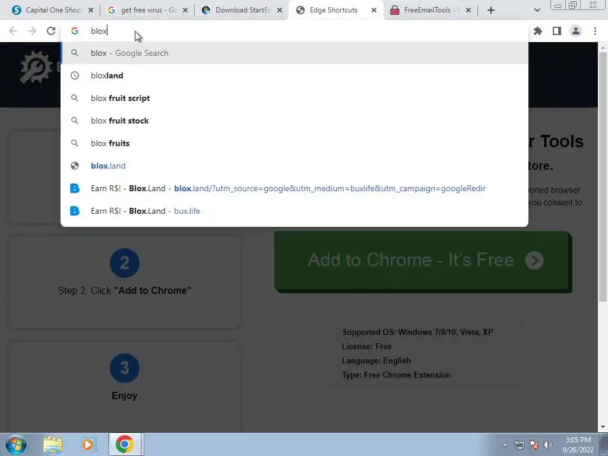Click the Step 2 "Add to Chrome" text
The width and height of the screenshot is (608, 456).
tap(125, 290)
